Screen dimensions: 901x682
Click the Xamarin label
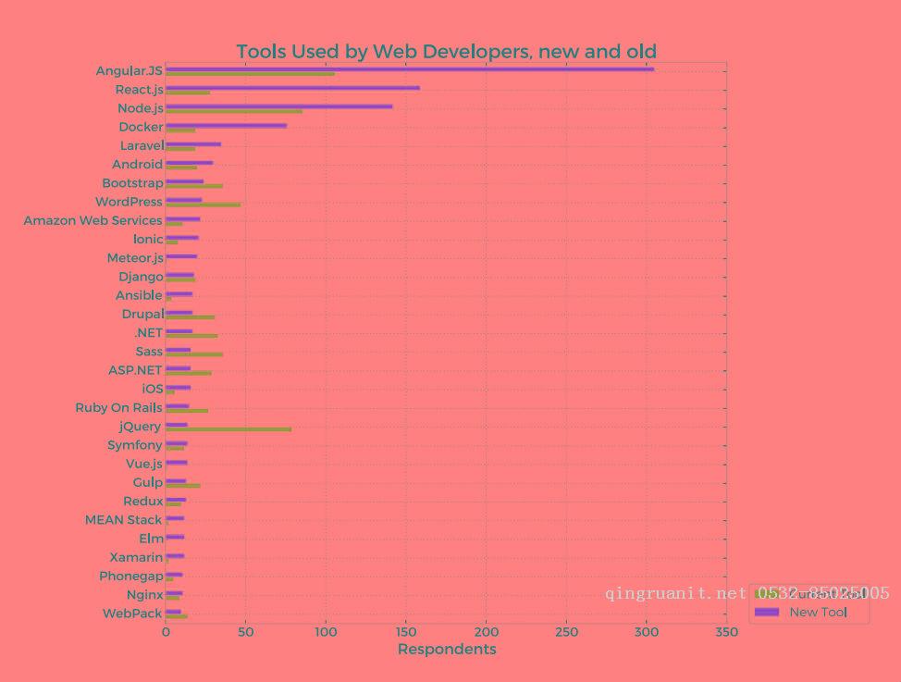point(136,558)
